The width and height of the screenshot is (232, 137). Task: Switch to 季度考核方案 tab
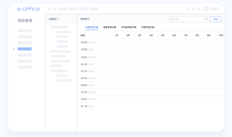pos(109,27)
